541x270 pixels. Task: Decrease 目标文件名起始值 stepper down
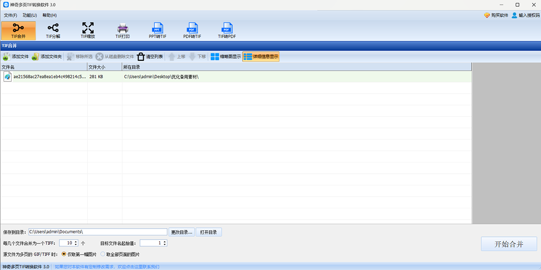165,245
